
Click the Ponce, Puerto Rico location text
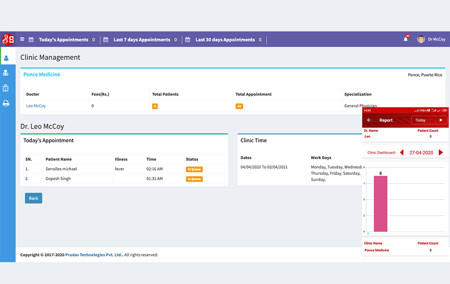[425, 75]
